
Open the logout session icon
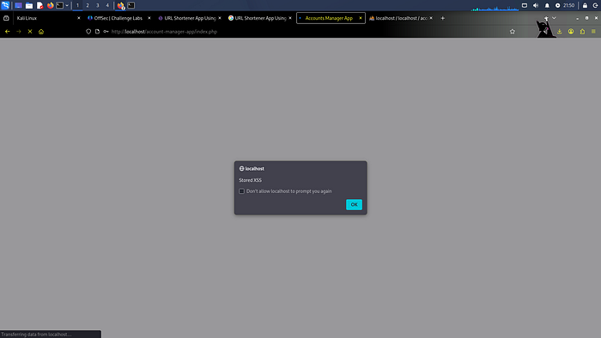point(596,5)
